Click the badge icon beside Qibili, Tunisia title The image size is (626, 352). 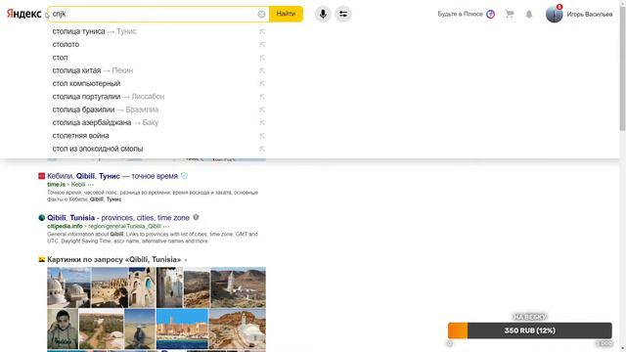[x=196, y=217]
